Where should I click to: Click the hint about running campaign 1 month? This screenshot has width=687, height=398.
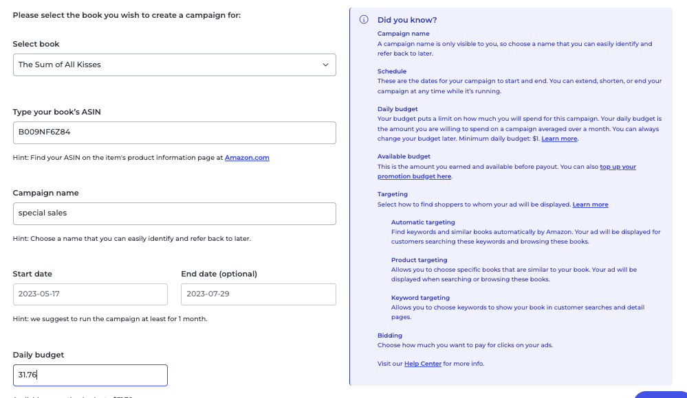(x=110, y=319)
